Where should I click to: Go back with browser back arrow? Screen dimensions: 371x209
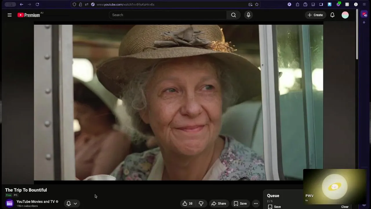21,4
